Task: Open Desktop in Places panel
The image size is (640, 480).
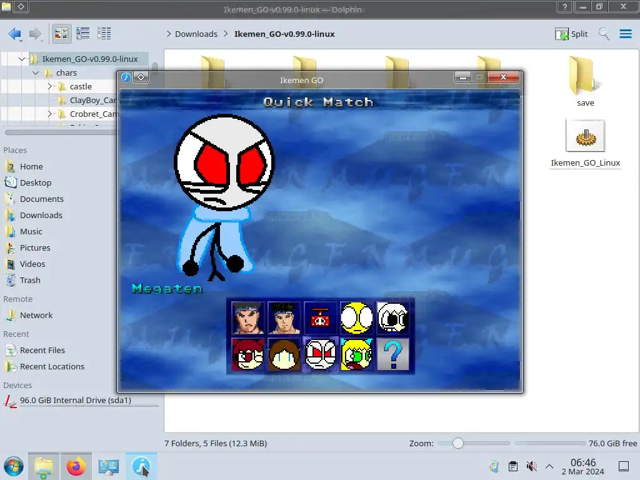Action: click(x=36, y=183)
